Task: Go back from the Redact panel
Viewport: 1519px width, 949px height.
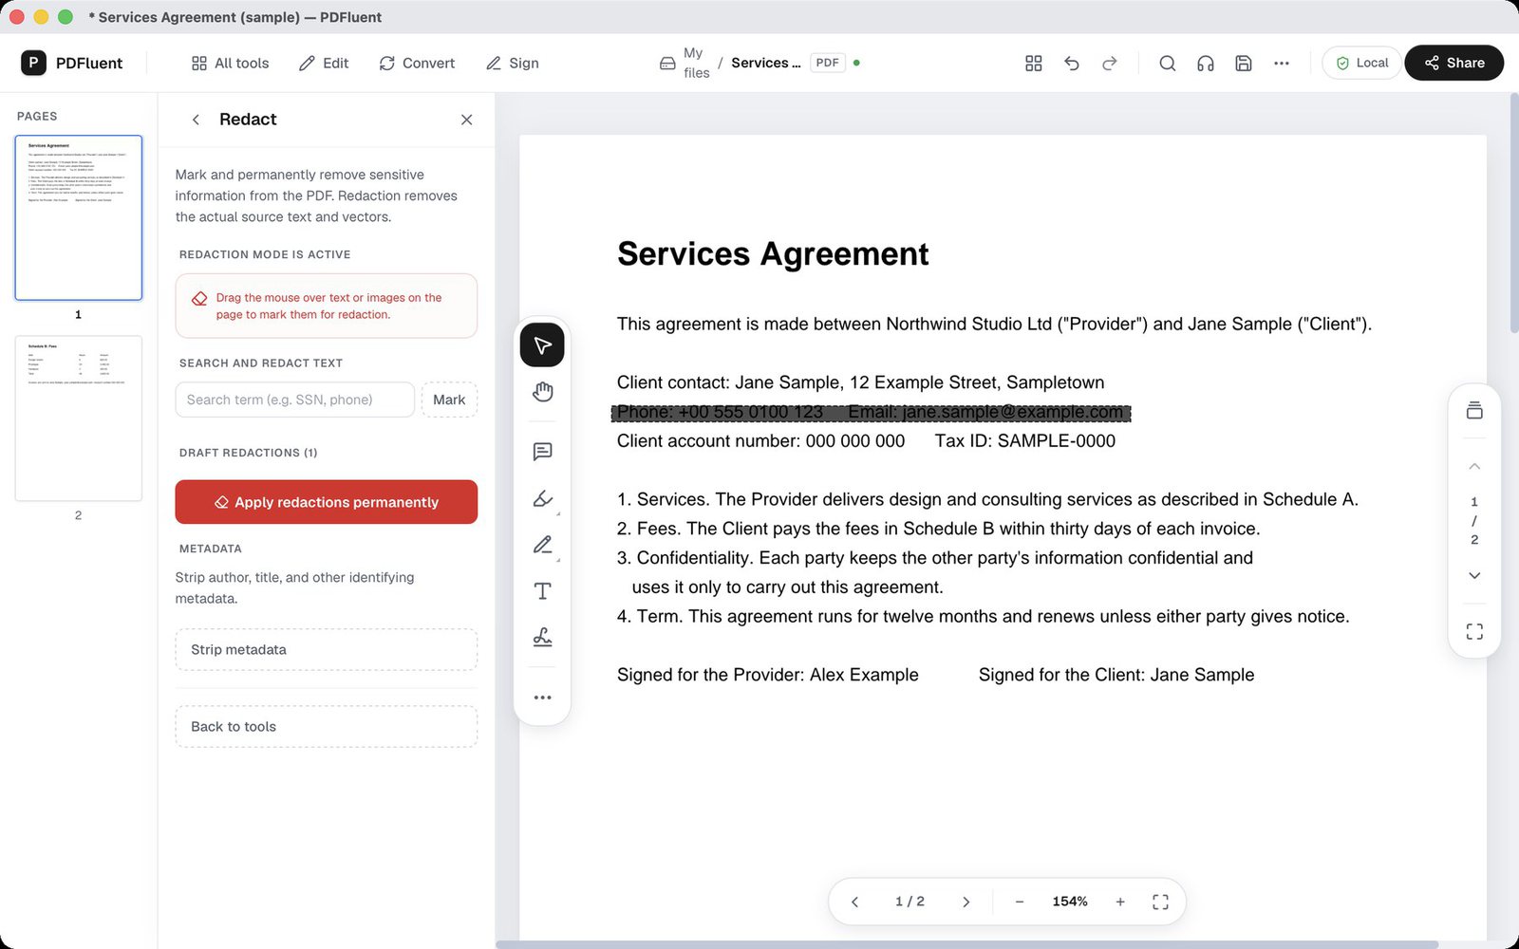Action: [196, 120]
